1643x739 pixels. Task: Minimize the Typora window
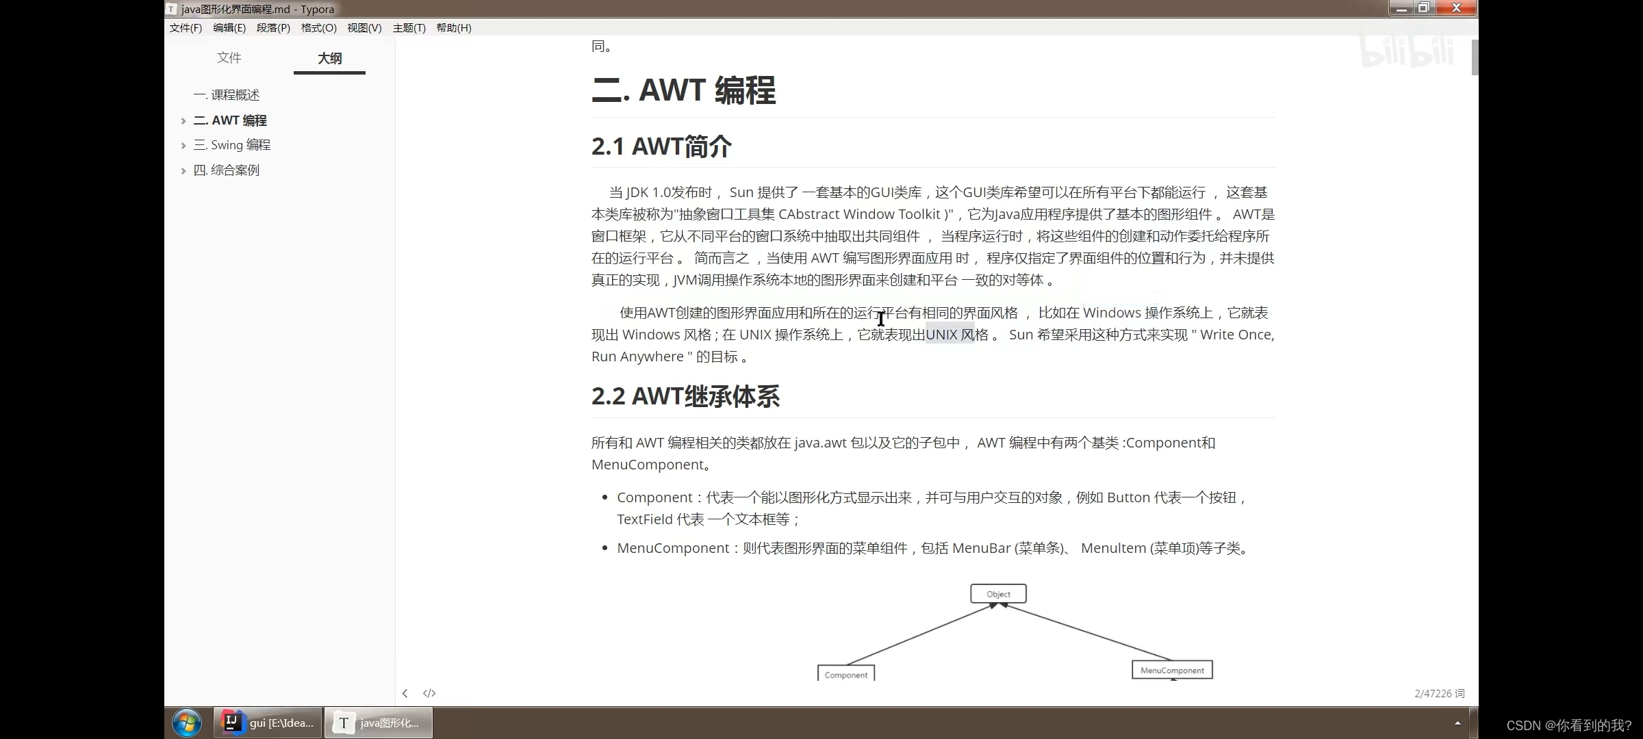point(1401,8)
